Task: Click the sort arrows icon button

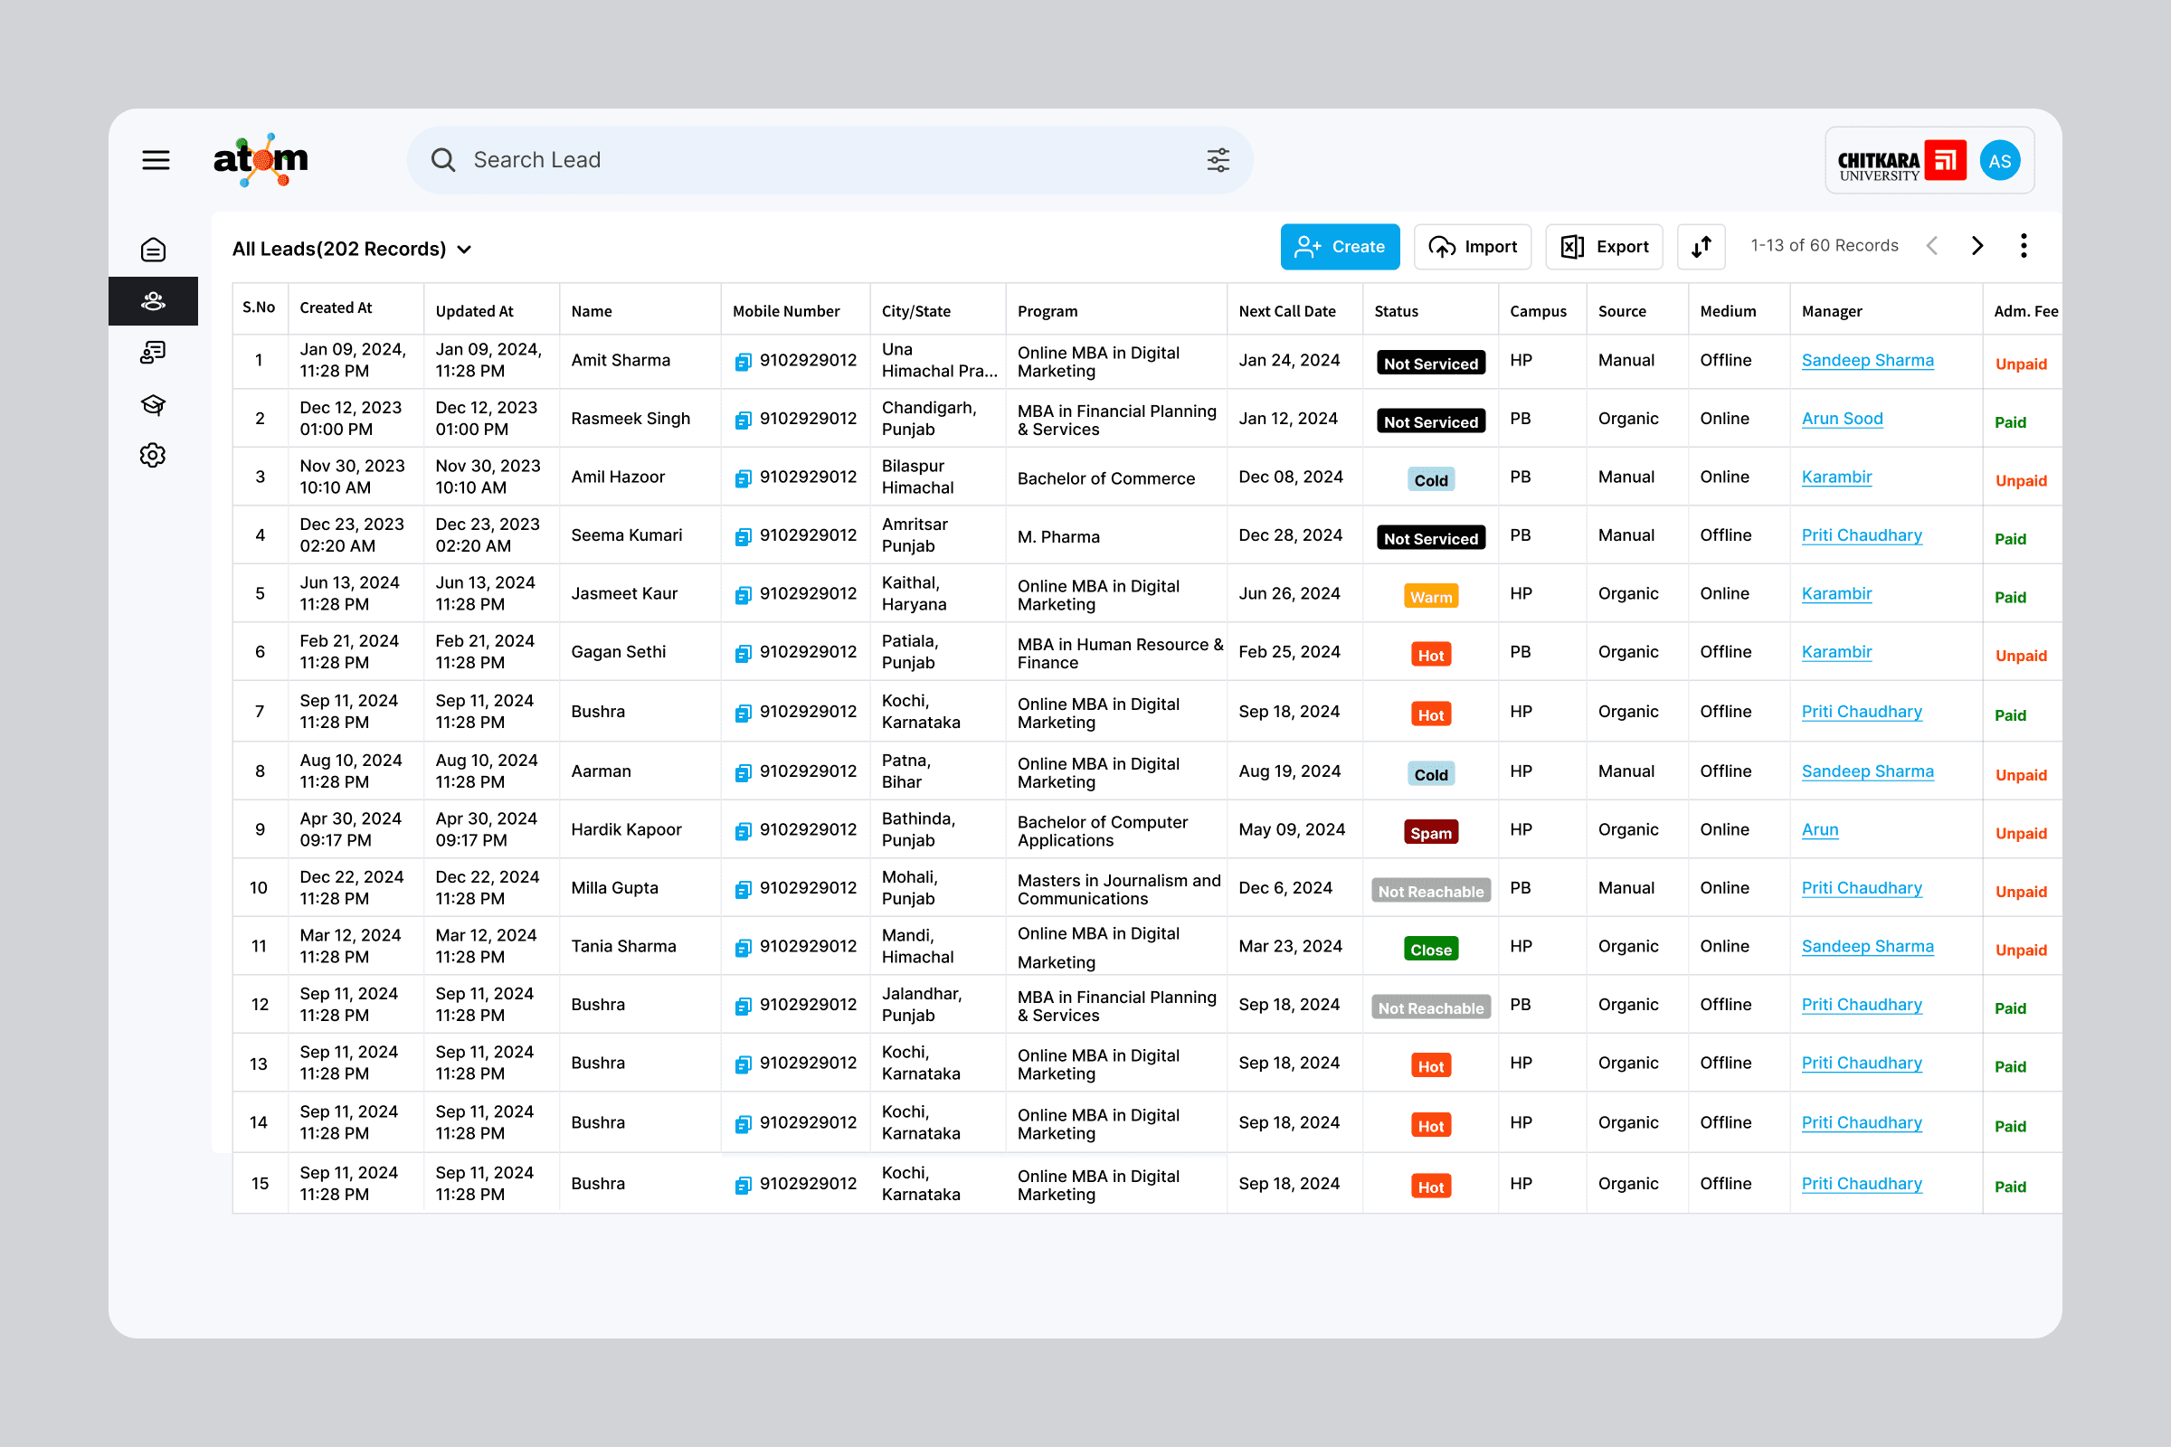Action: tap(1701, 246)
